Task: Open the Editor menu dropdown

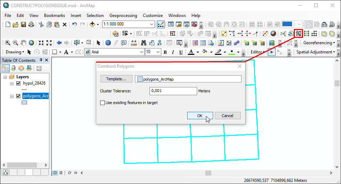Action: (258, 52)
